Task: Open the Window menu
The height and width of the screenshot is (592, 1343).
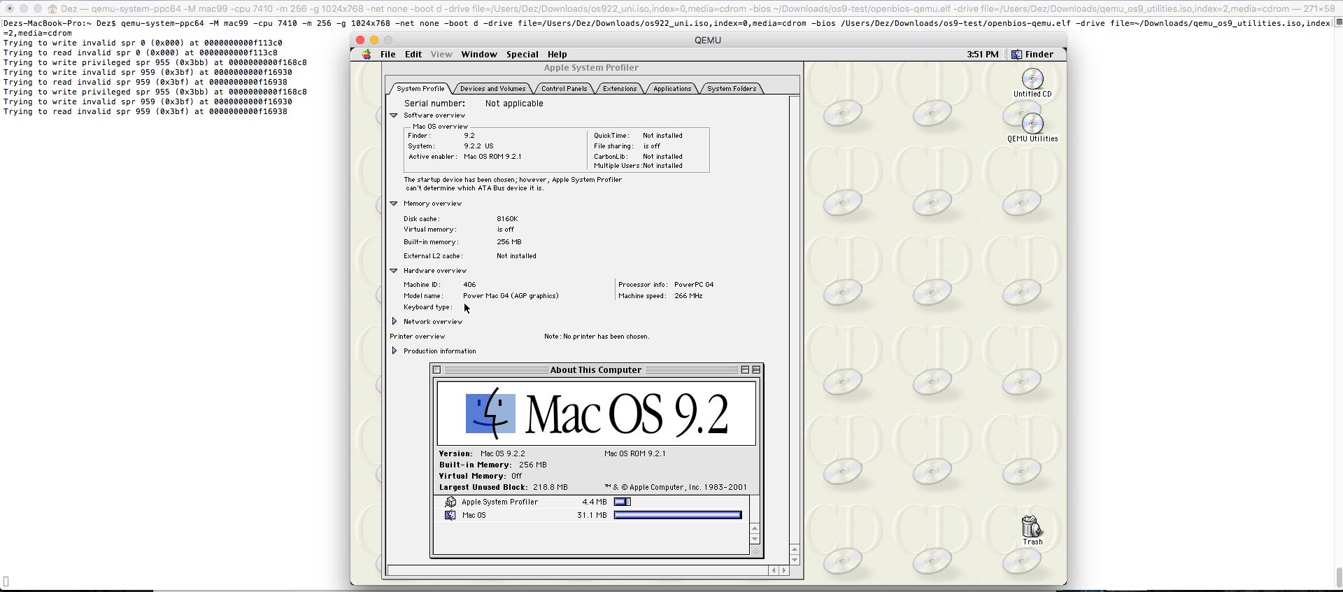Action: pyautogui.click(x=479, y=55)
